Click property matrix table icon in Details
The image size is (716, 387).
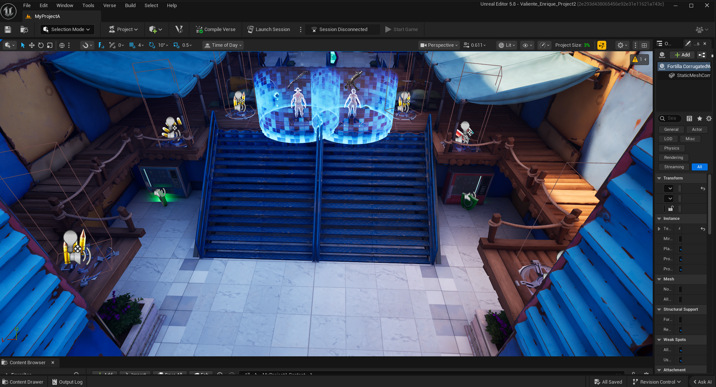point(689,119)
